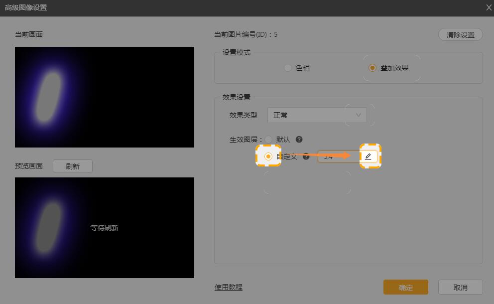Open the 使用教程 tutorial link
The height and width of the screenshot is (304, 494).
pos(229,287)
